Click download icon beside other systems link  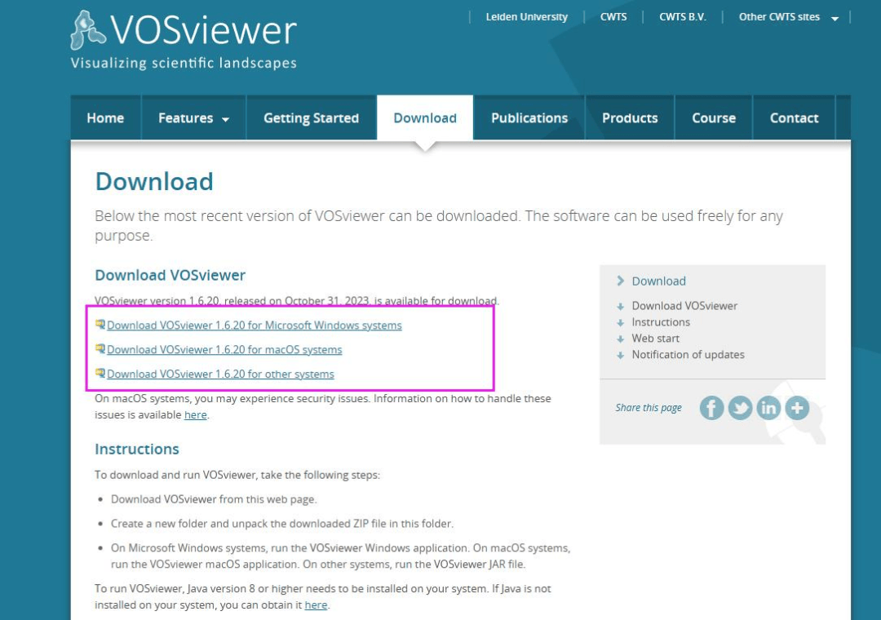(x=100, y=374)
